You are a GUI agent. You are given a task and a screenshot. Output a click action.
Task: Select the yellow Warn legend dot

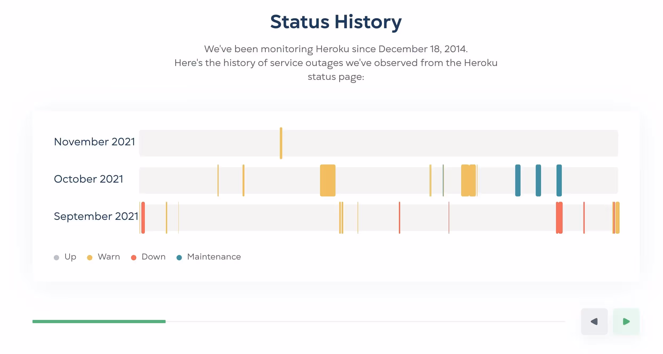click(x=90, y=257)
